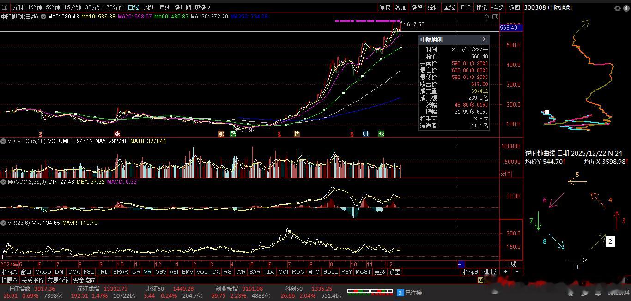Expand the VOL-TDX indicator dropdown arrow
The image size is (631, 301).
point(3,141)
